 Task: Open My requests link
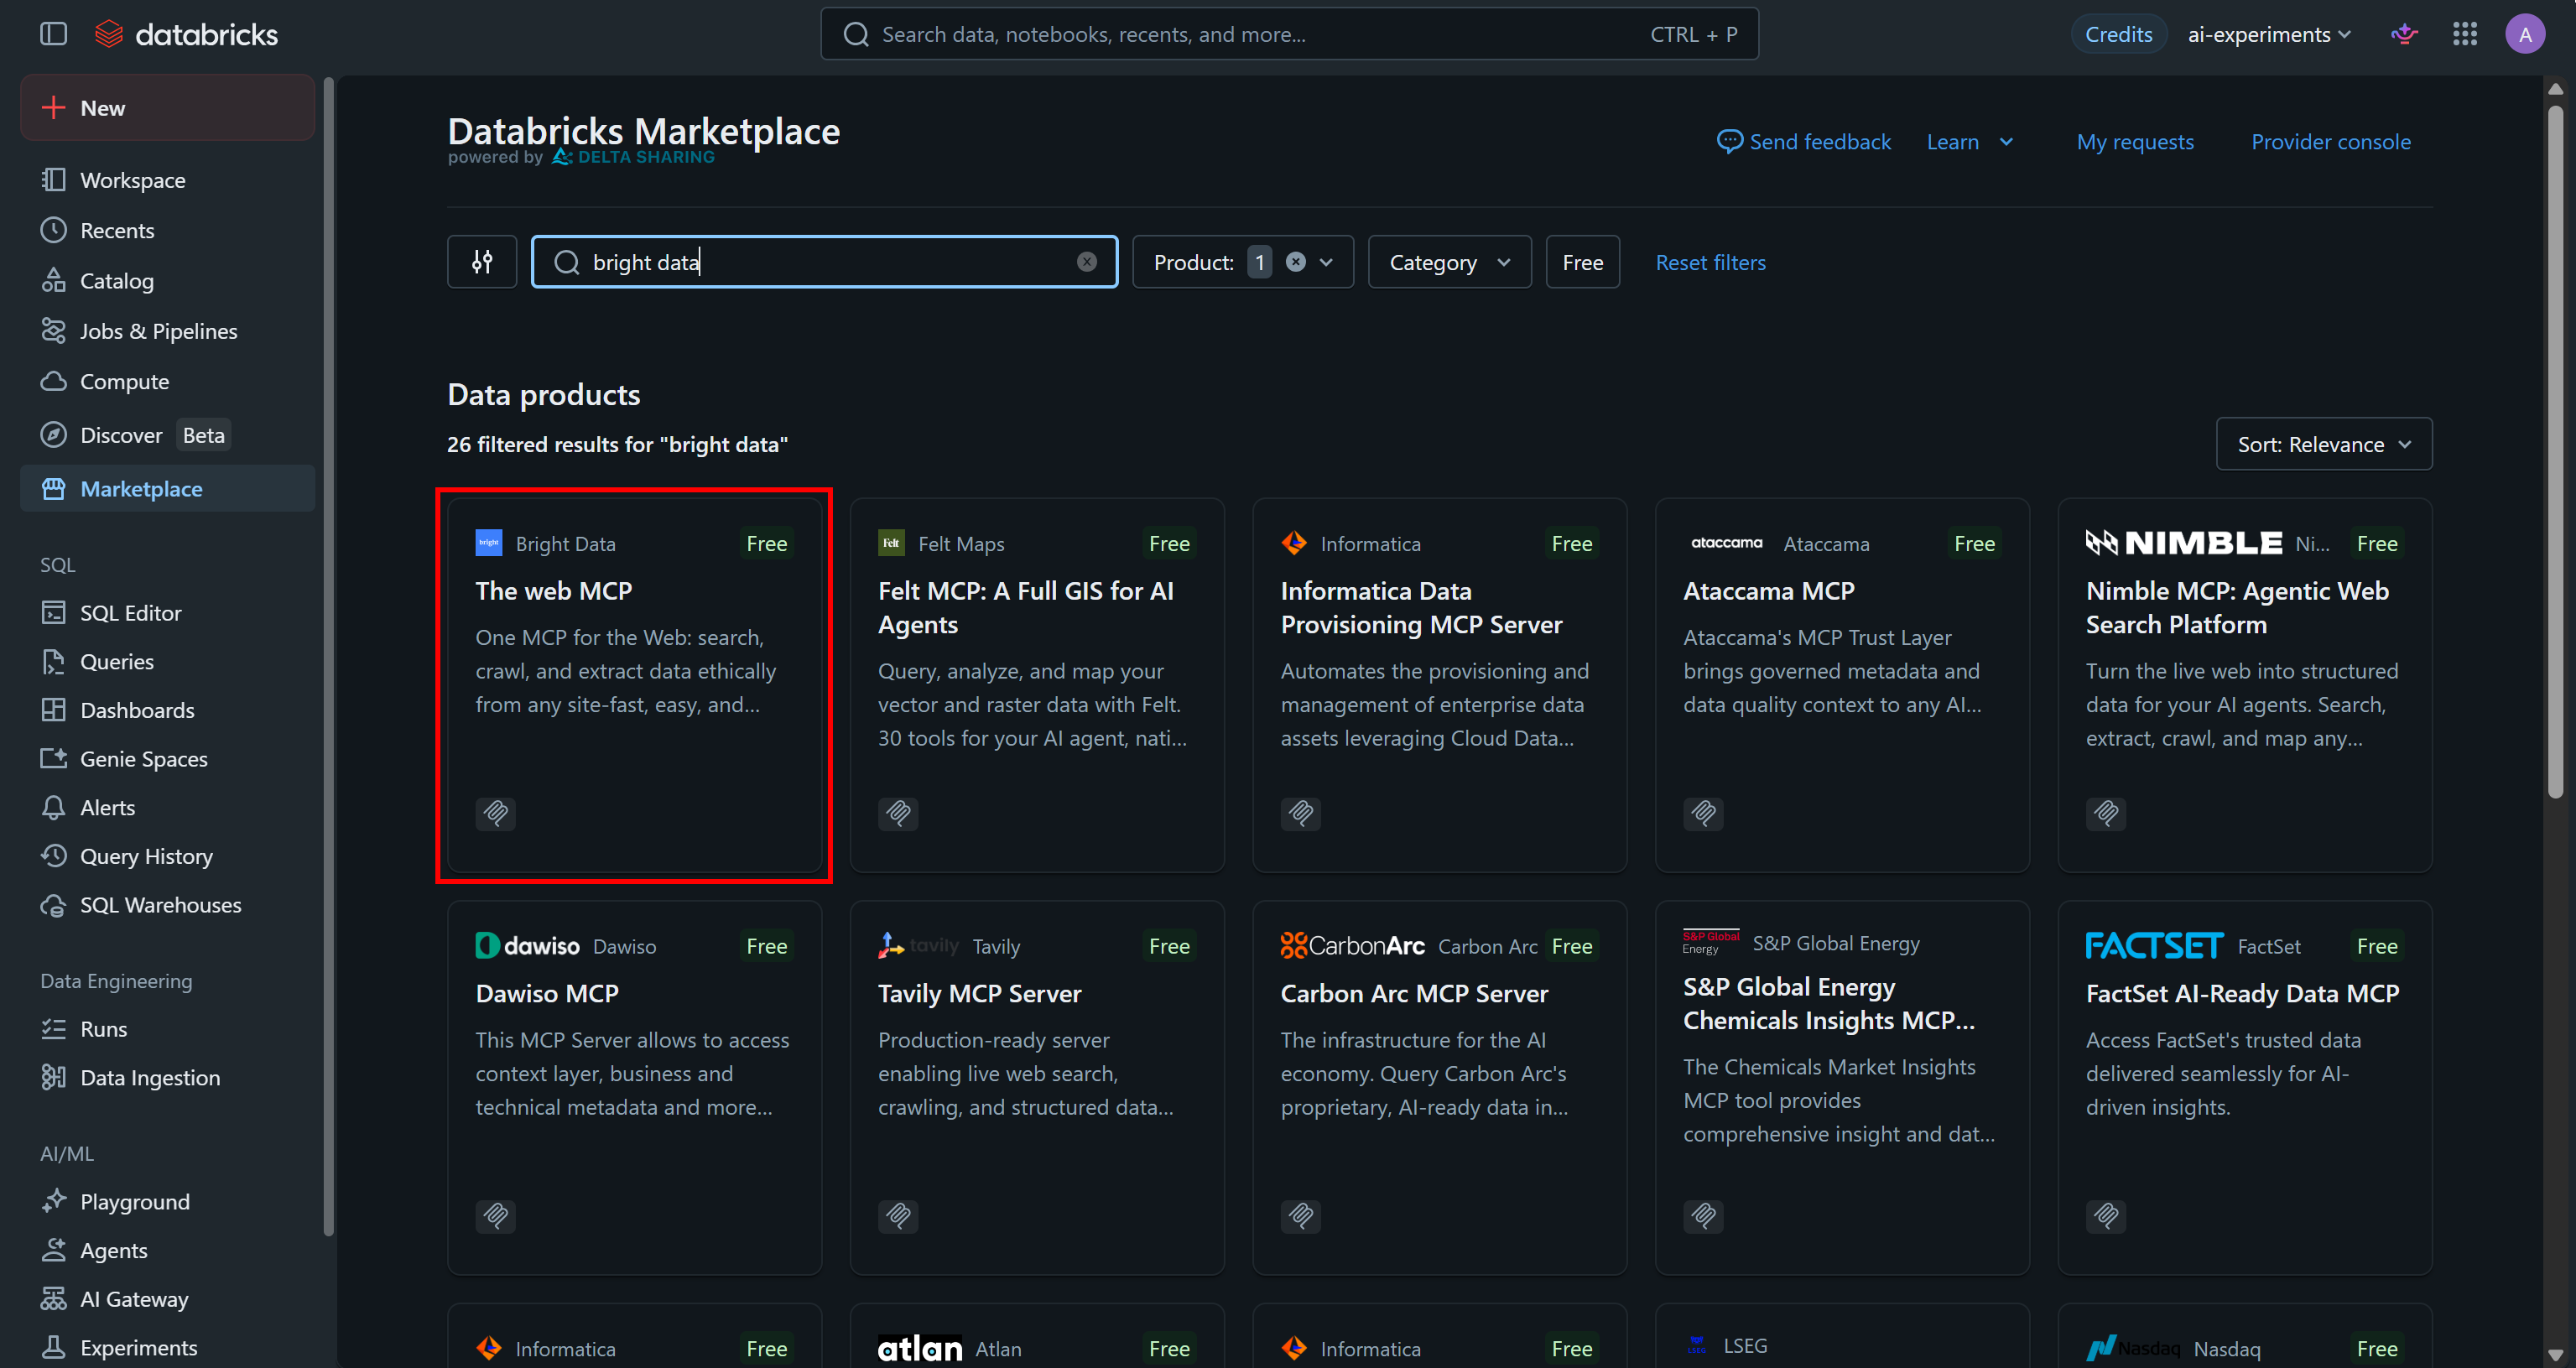click(2135, 142)
